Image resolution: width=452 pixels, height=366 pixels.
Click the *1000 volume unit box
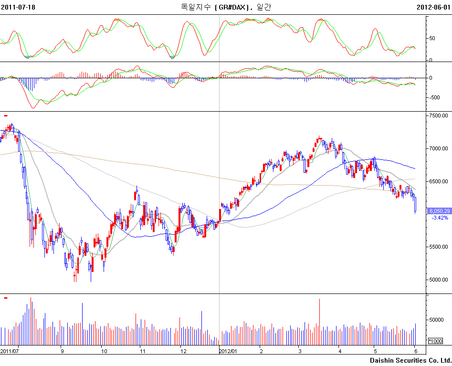point(435,341)
